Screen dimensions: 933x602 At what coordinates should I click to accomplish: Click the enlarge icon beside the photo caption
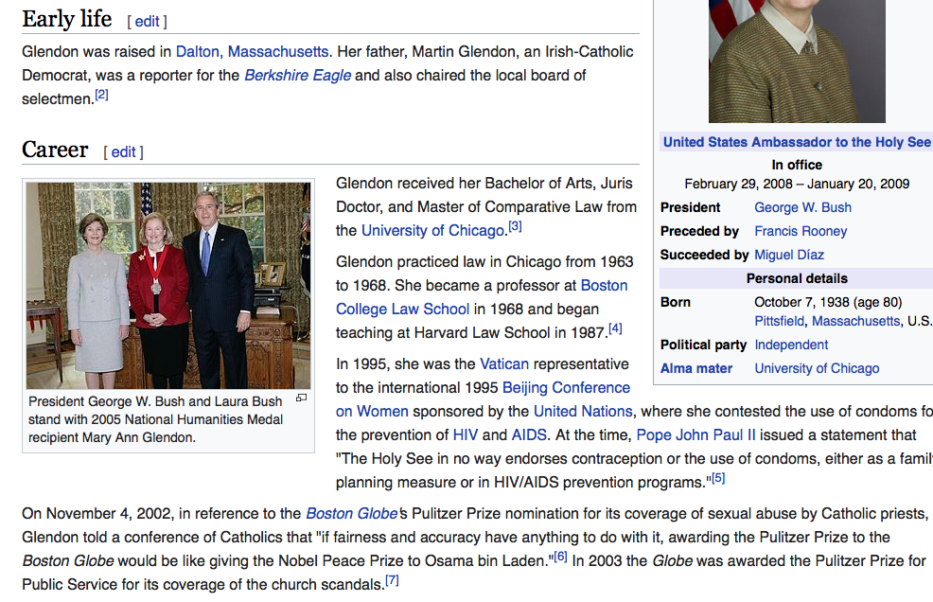(302, 398)
